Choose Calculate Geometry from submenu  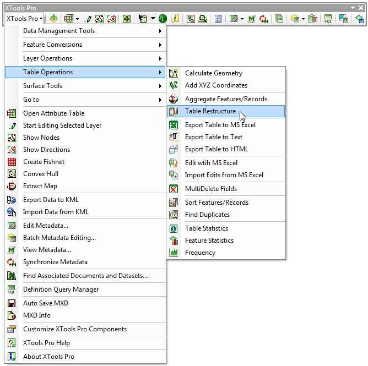point(226,73)
